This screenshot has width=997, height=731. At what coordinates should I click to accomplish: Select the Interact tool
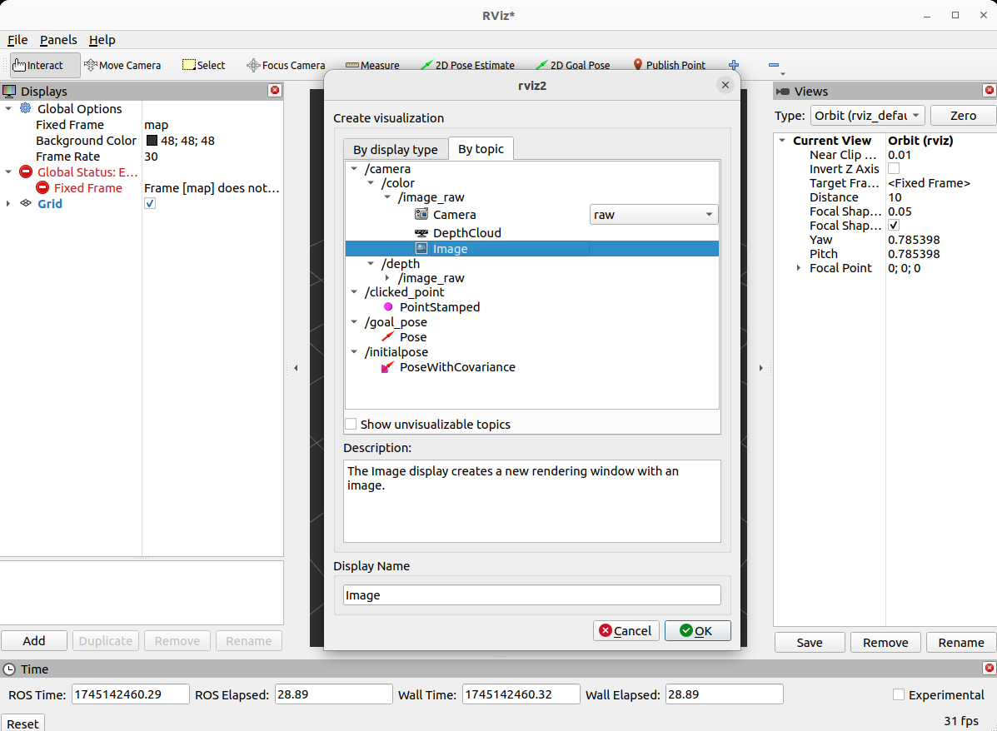[44, 65]
